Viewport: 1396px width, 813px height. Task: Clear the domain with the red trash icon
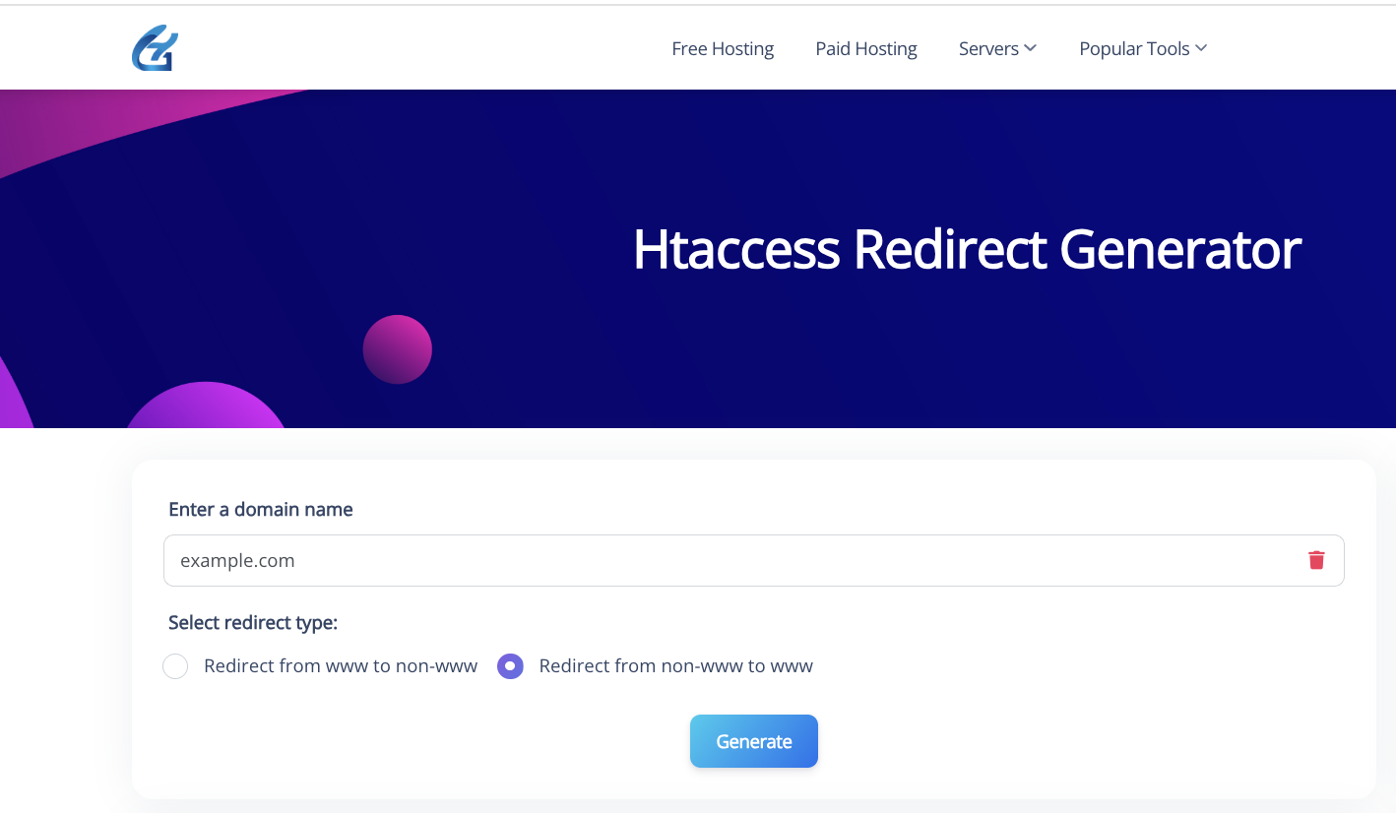tap(1316, 560)
